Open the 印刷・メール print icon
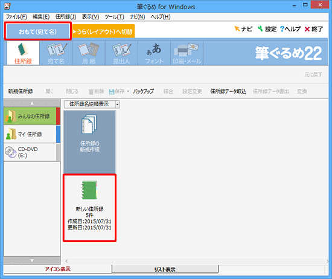 187,53
